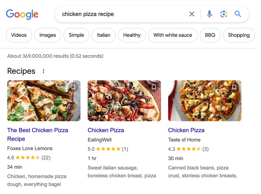Switch to the Images results tab
This screenshot has width=261, height=194.
[48, 35]
